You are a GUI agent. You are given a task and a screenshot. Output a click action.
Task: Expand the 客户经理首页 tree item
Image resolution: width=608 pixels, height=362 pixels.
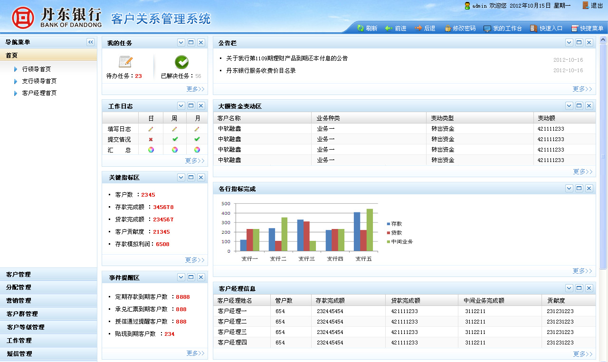pyautogui.click(x=16, y=93)
